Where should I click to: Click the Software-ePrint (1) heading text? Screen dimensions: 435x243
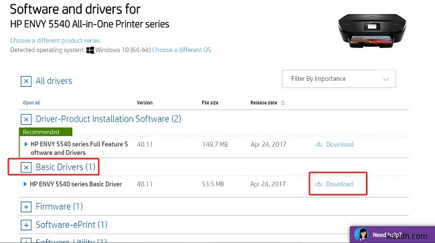click(72, 225)
